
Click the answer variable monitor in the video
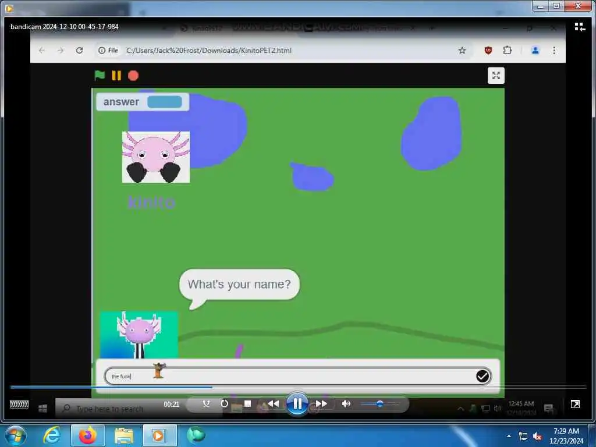[143, 102]
